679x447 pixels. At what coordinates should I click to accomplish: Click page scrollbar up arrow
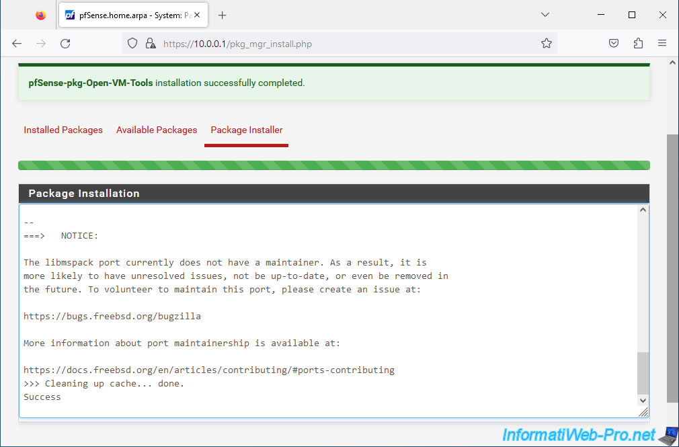[672, 63]
